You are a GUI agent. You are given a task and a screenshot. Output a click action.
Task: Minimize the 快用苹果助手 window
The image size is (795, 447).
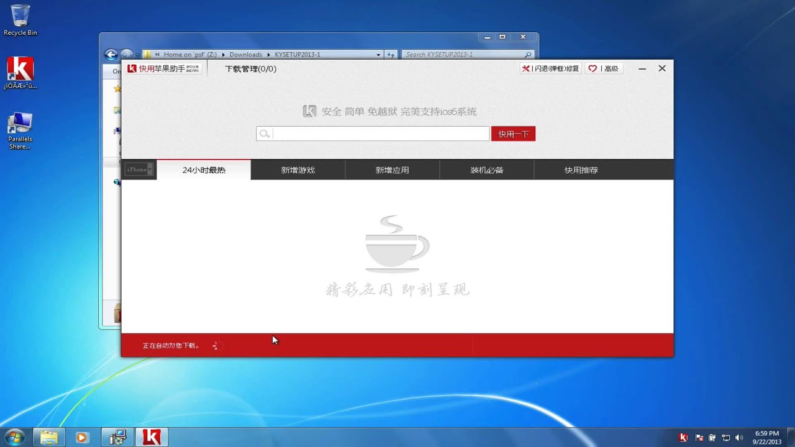642,69
